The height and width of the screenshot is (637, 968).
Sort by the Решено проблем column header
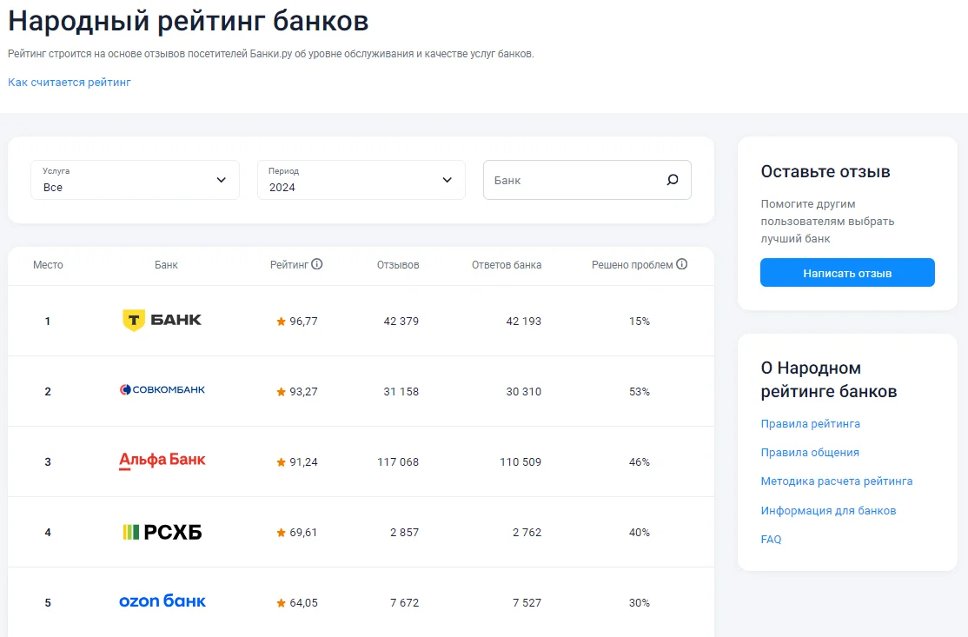(x=633, y=265)
